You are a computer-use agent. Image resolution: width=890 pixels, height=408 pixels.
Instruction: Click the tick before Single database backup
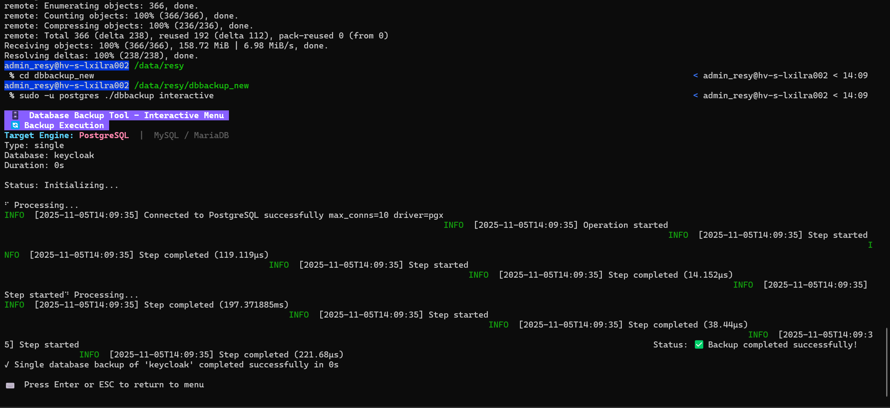[7, 365]
